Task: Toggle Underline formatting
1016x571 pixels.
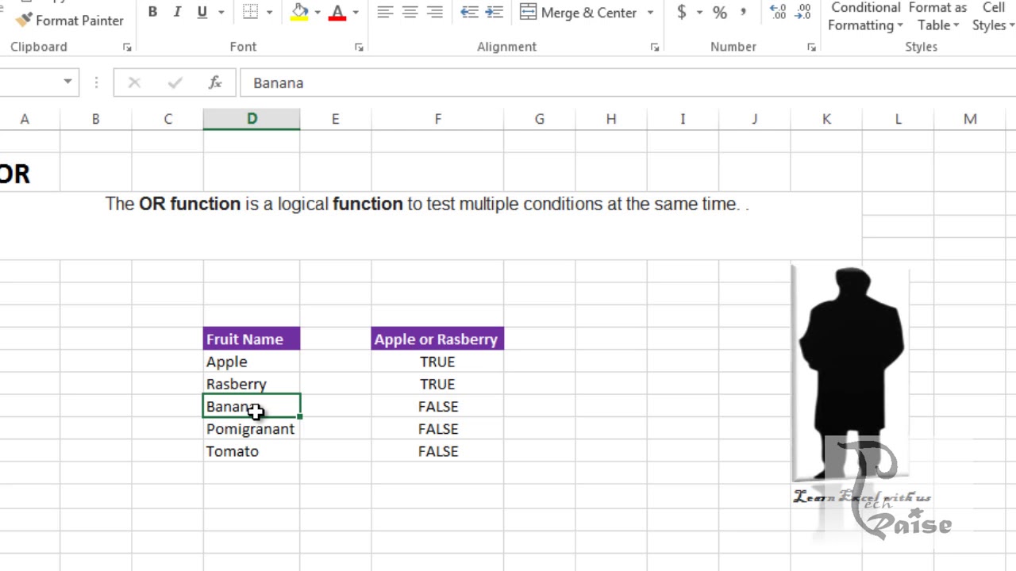Action: pyautogui.click(x=202, y=12)
